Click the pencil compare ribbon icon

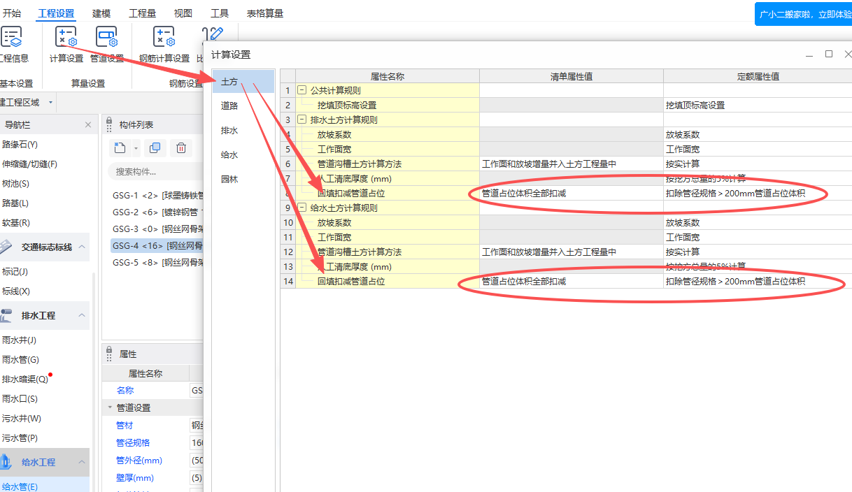coord(213,35)
